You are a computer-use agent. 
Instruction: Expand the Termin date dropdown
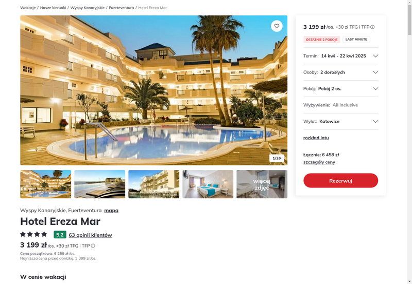[340, 56]
